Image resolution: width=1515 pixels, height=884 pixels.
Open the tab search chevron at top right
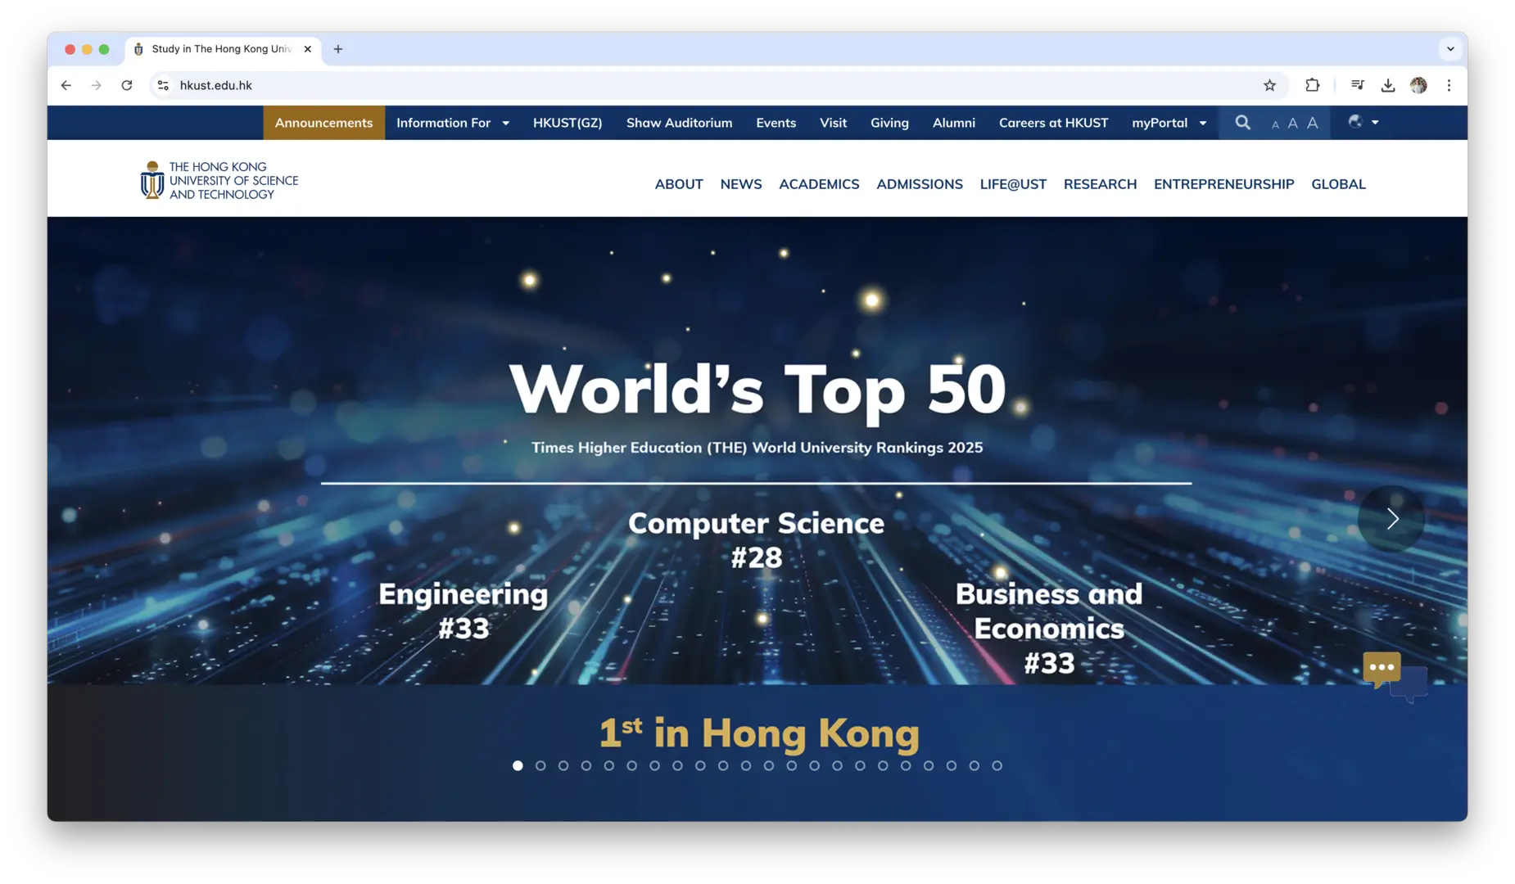pyautogui.click(x=1450, y=49)
